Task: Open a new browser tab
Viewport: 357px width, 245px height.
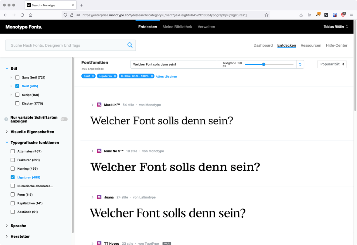Action: pos(81,5)
